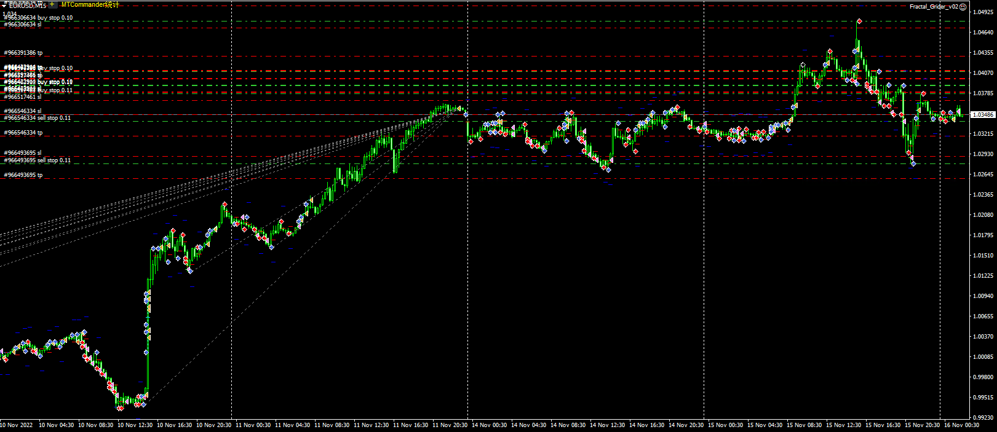Click the 1.02365 price scale value
This screenshot has width=997, height=432.
(x=983, y=195)
